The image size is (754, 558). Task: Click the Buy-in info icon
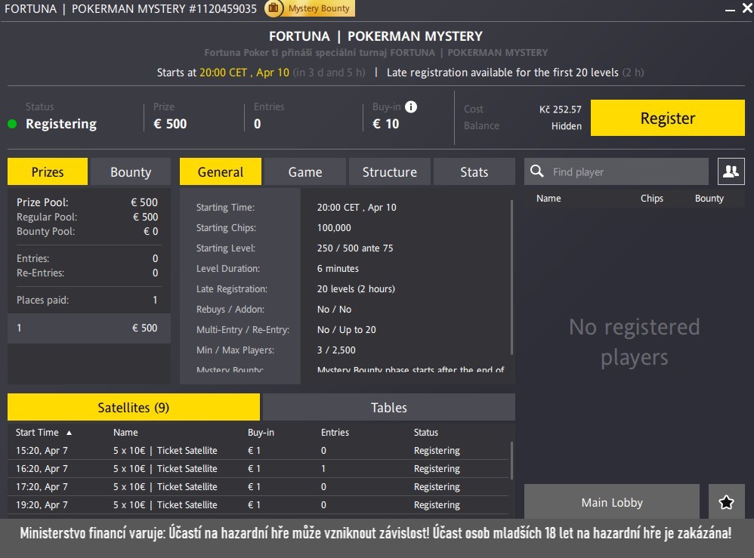click(x=412, y=106)
